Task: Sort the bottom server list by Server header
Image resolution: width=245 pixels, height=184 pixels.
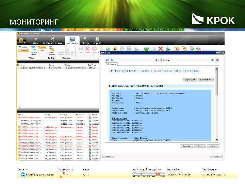Action: [x=23, y=169]
